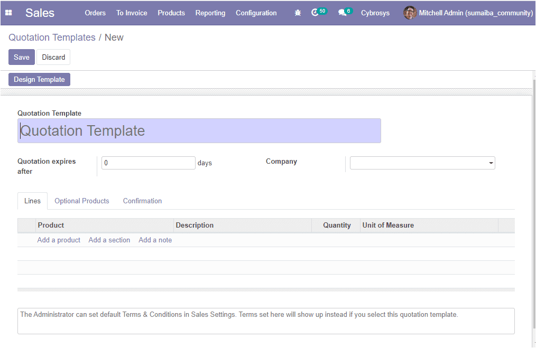Open the Orders menu

[x=95, y=13]
